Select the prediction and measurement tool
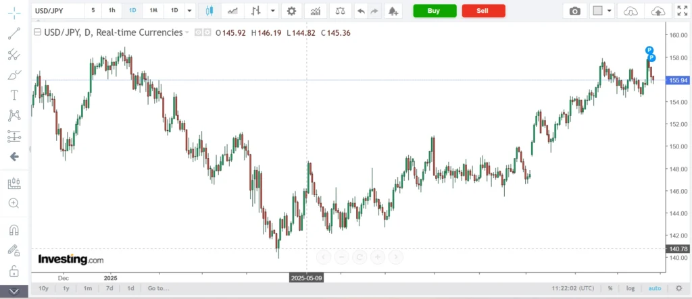The height and width of the screenshot is (299, 692). (x=14, y=137)
